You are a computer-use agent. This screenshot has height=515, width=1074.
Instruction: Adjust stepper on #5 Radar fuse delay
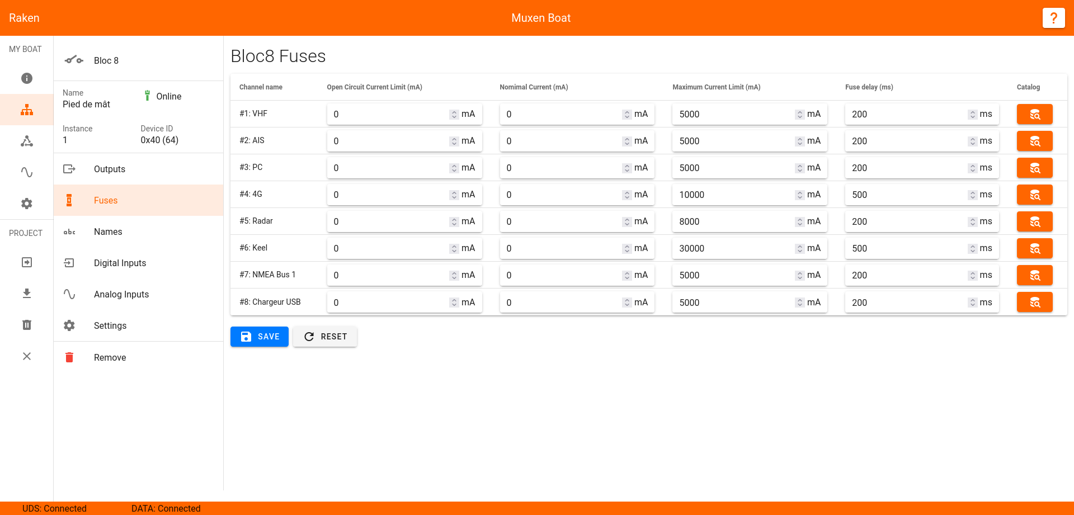coord(972,221)
